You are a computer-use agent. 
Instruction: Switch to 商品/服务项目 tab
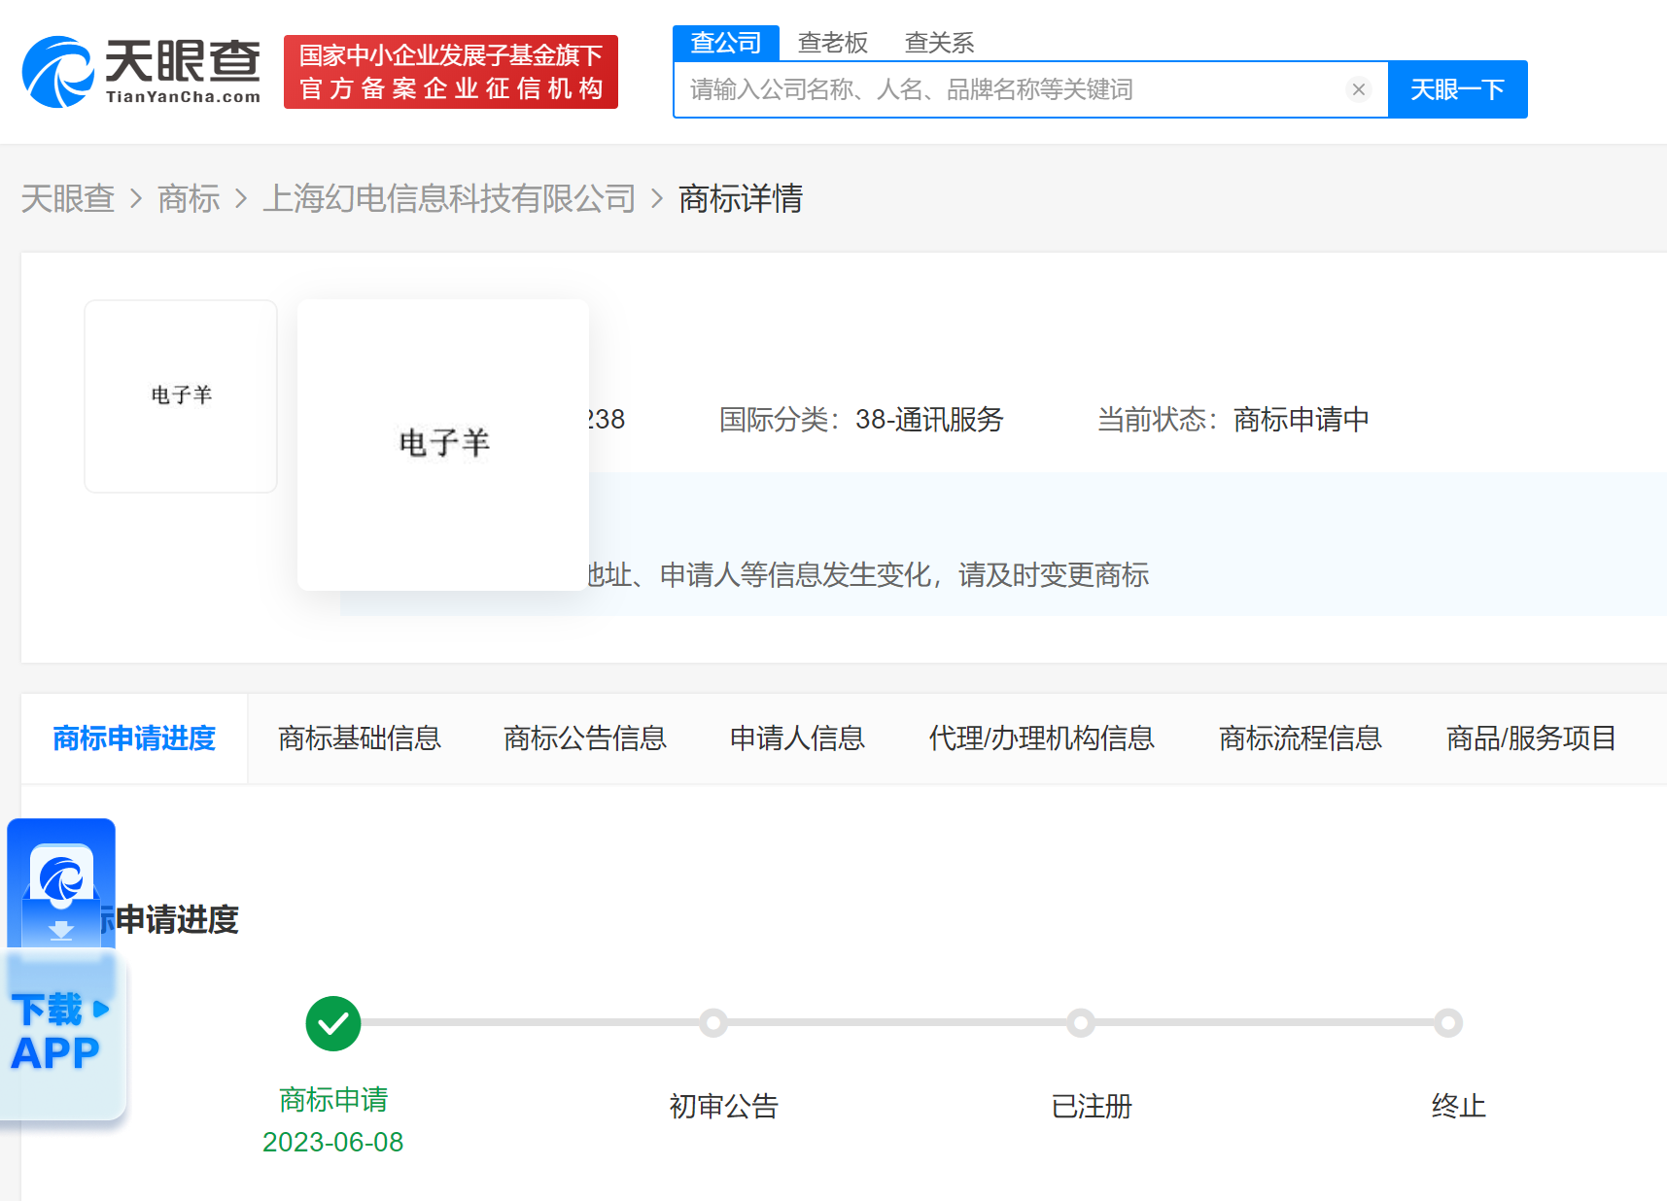(x=1531, y=738)
